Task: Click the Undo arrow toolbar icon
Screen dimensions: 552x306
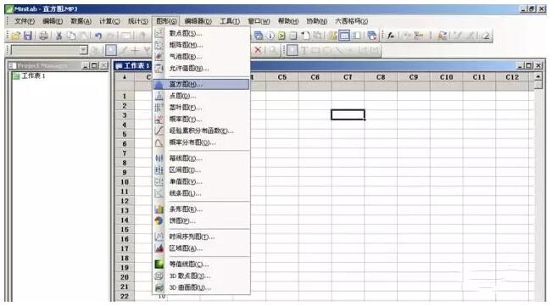Action: click(x=98, y=36)
